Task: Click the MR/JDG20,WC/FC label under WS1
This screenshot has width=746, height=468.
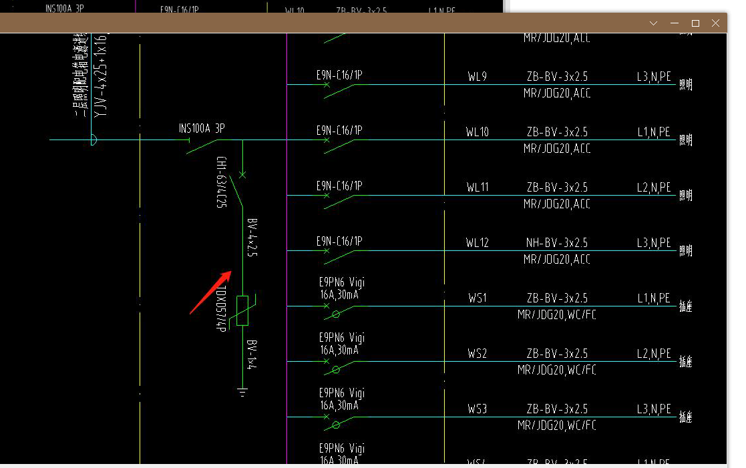Action: (x=556, y=315)
